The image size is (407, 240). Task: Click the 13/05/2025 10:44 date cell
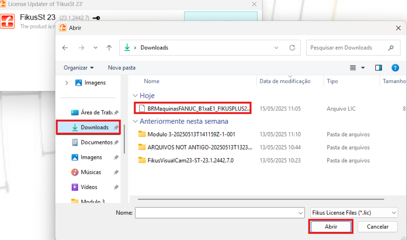(x=280, y=147)
